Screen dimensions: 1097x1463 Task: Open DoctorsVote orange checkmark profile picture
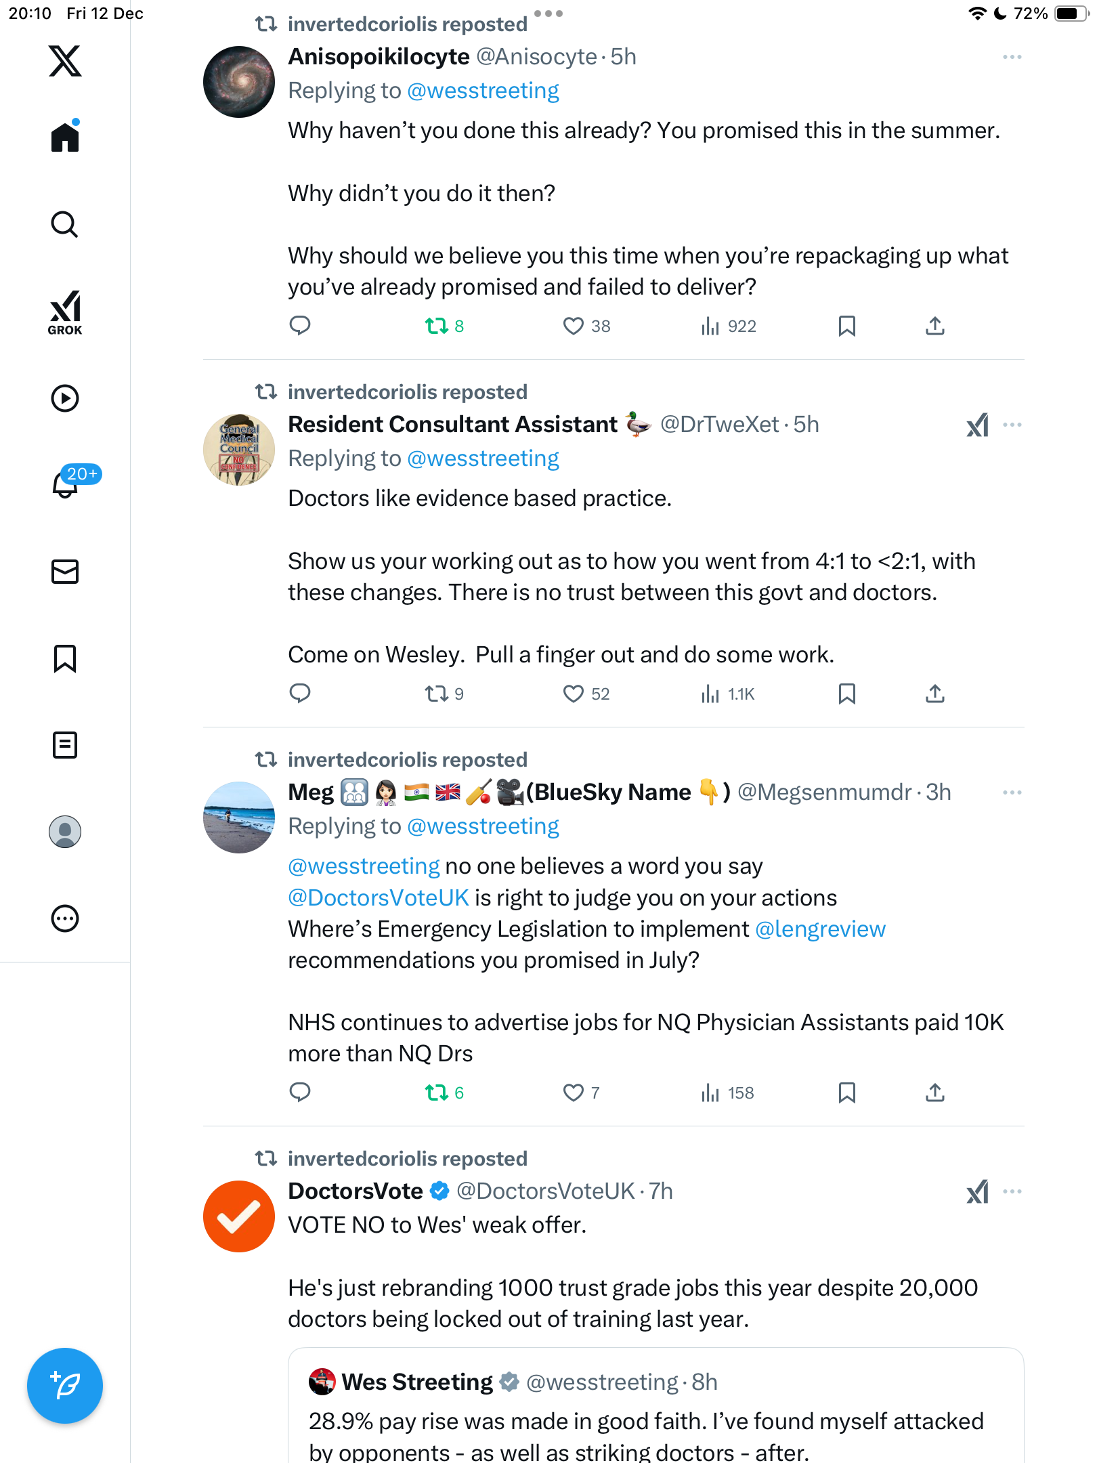pos(239,1216)
